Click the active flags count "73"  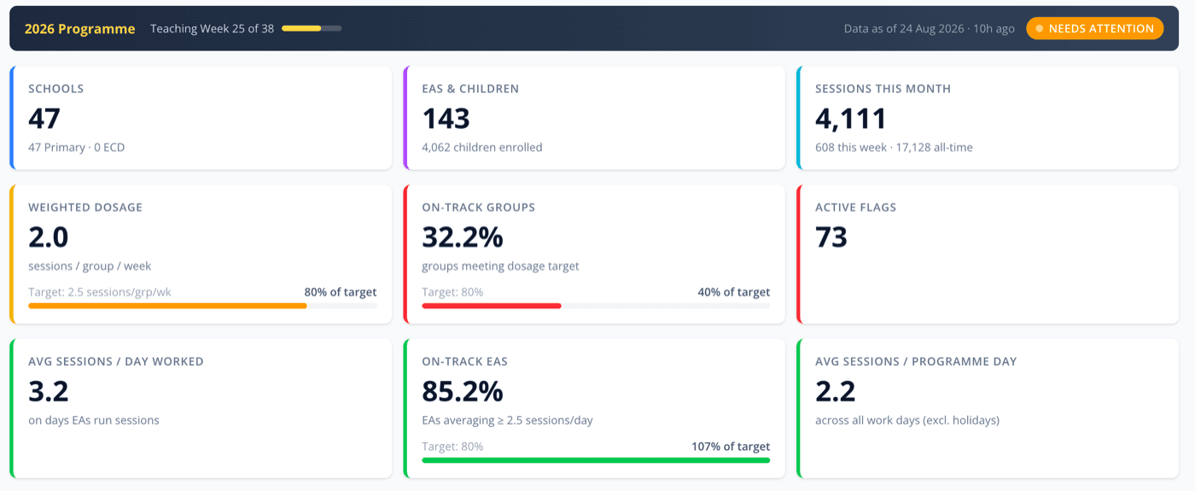click(x=831, y=237)
